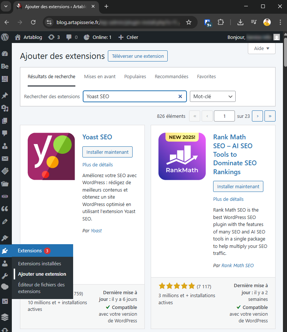Open the Rank Math SEO title link
The width and height of the screenshot is (287, 332).
(x=235, y=155)
